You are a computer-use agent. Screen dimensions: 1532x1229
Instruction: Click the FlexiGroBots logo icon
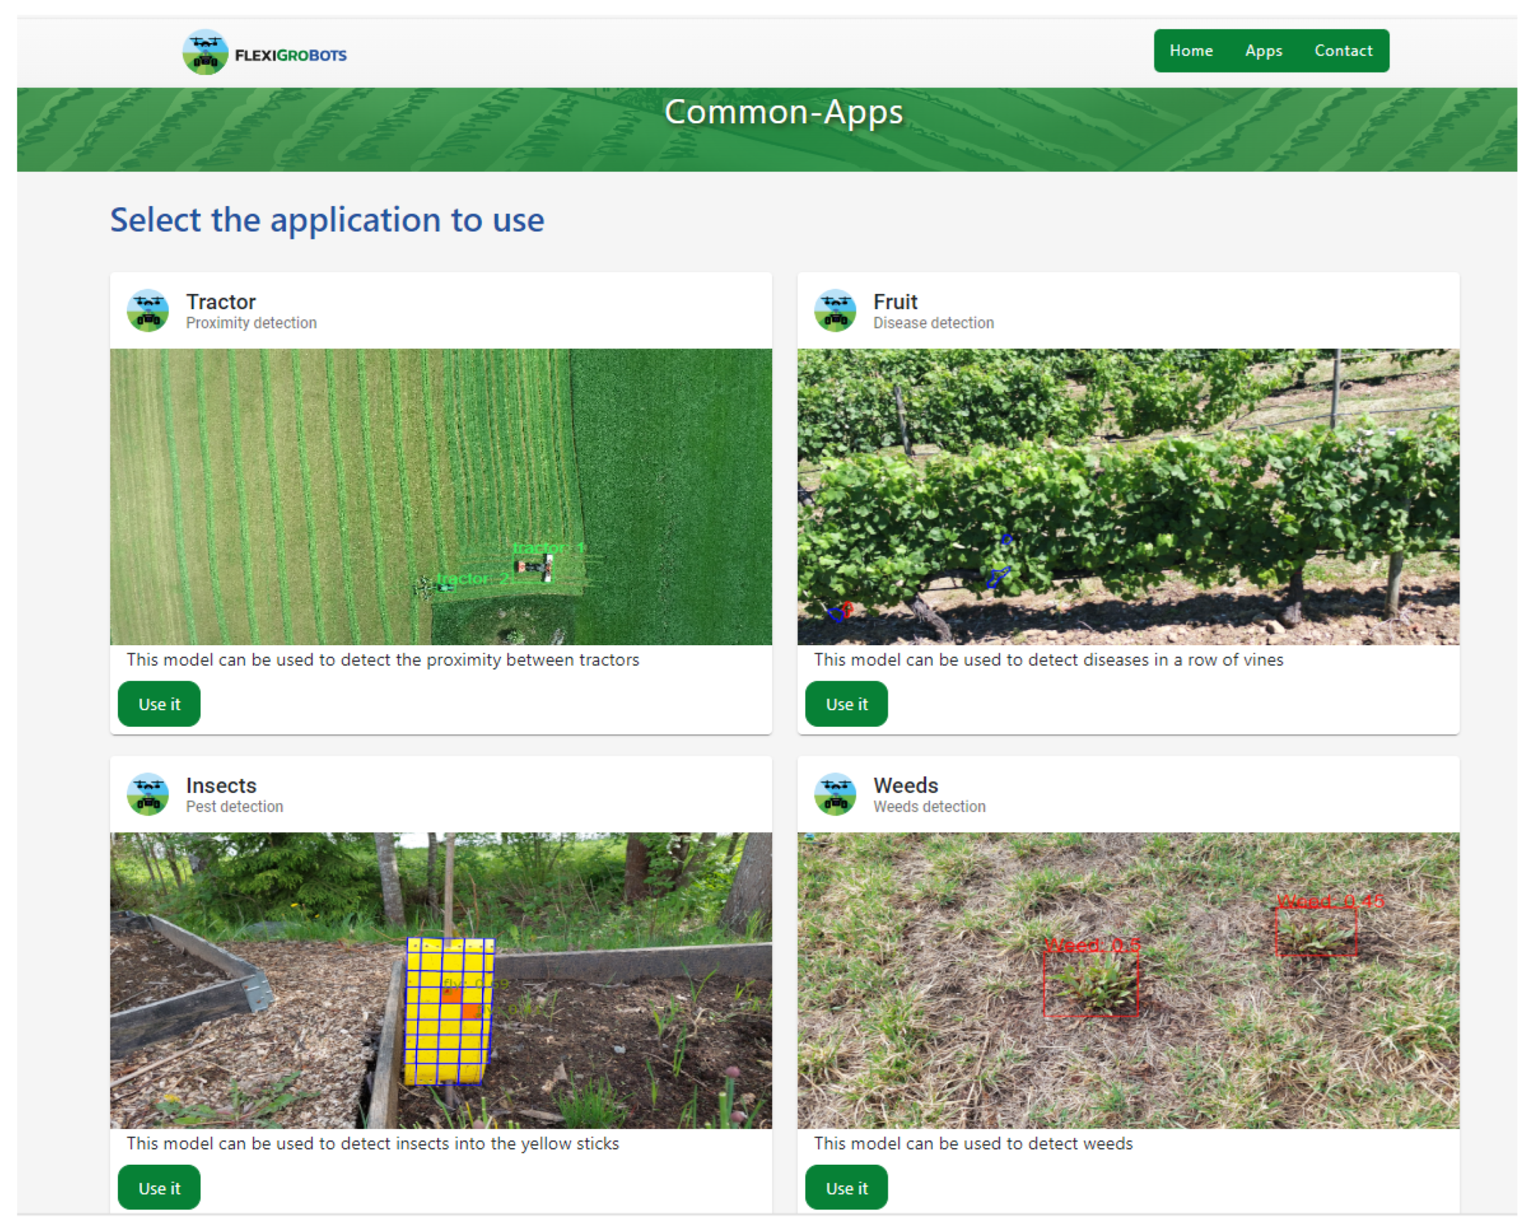tap(207, 51)
